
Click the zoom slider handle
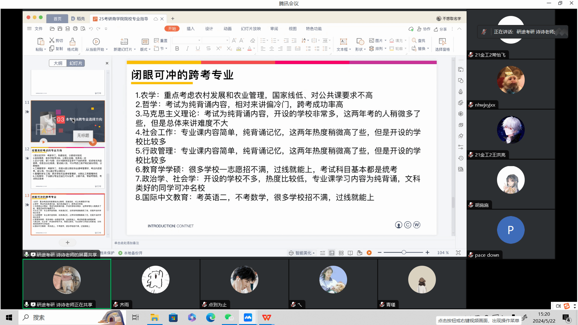pos(404,252)
